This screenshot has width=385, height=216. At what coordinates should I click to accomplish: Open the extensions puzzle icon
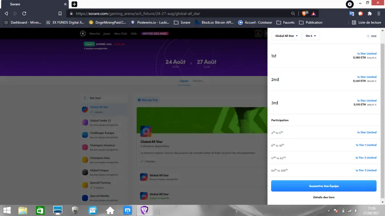click(369, 13)
